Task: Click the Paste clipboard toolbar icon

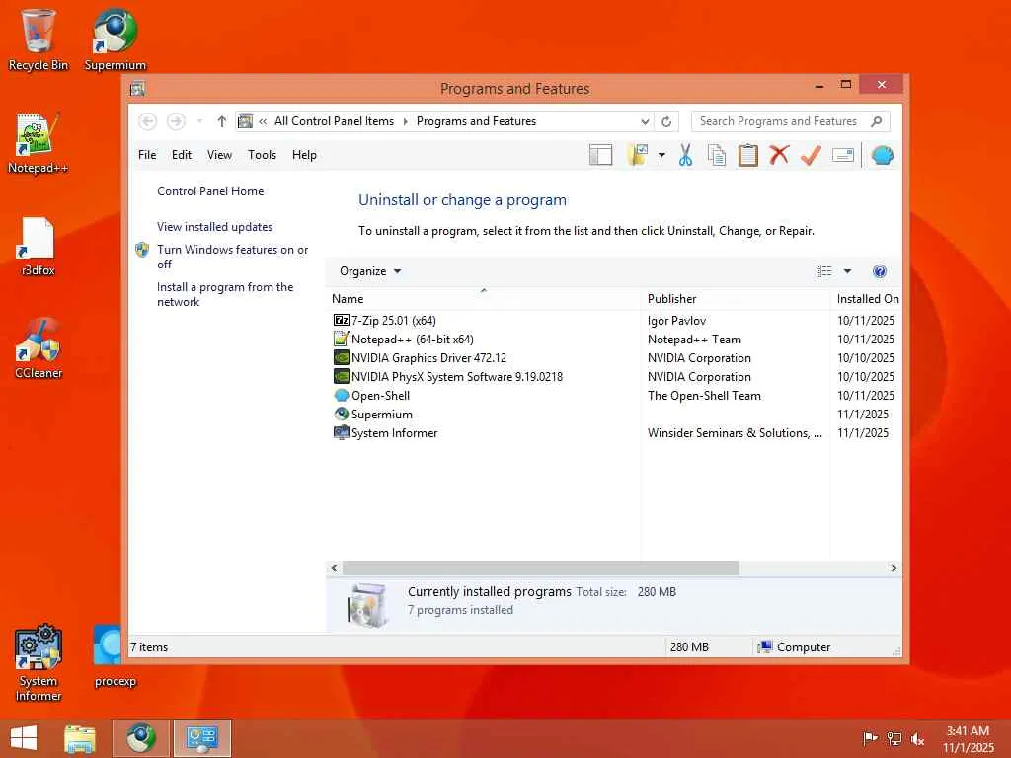Action: (x=747, y=155)
